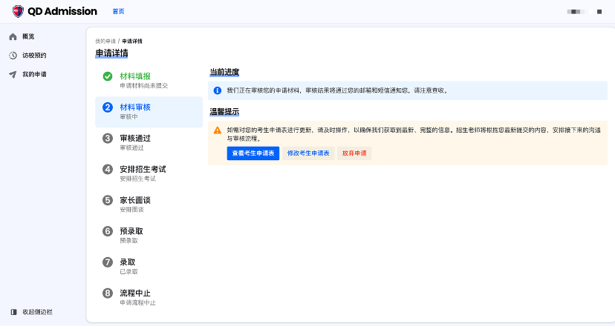This screenshot has width=615, height=329.
Task: Collapse the sidebar via 收起侧边栏
Action: (x=37, y=312)
